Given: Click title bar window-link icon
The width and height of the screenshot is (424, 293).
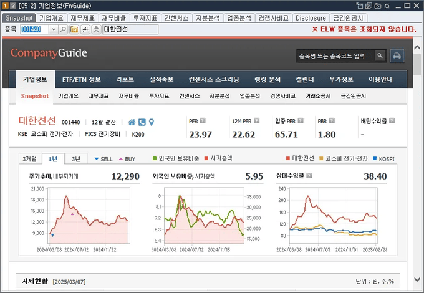Looking at the screenshot, I should 359,6.
